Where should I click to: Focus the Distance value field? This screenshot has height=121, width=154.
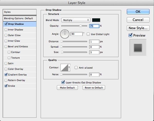pyautogui.click(x=94, y=42)
